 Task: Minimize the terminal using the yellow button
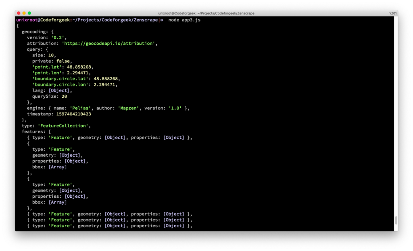click(x=24, y=13)
